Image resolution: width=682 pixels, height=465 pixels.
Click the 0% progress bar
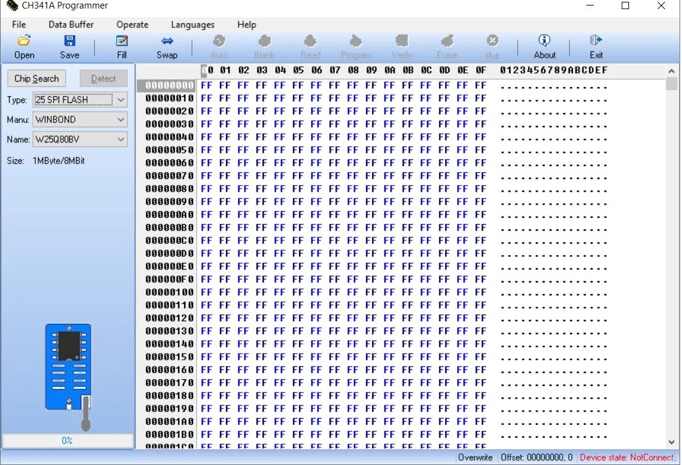click(68, 441)
